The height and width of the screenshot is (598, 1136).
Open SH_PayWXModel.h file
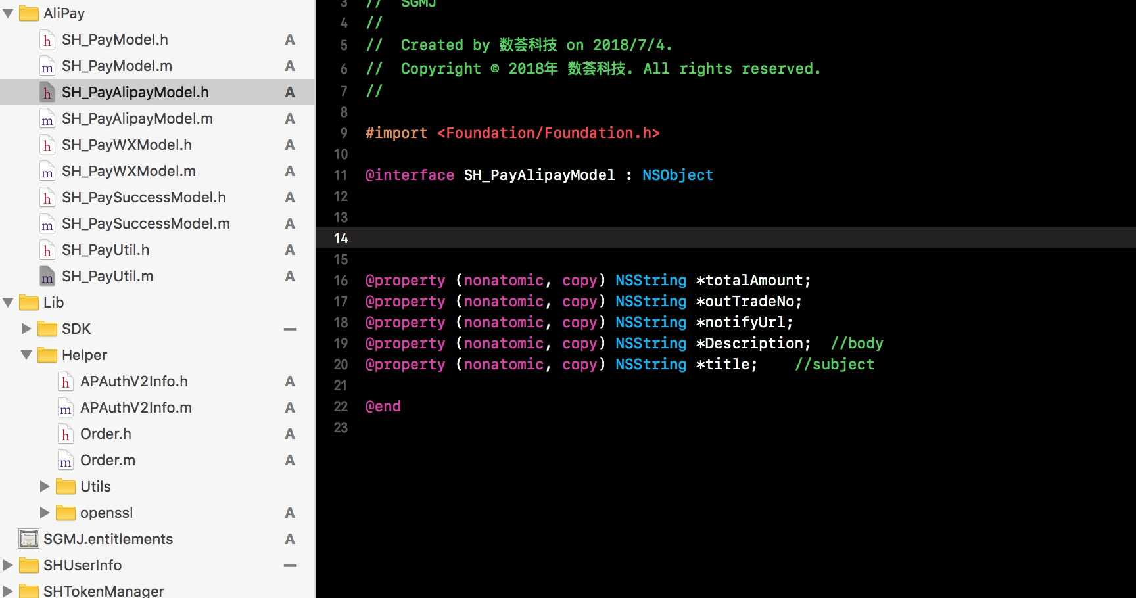127,145
